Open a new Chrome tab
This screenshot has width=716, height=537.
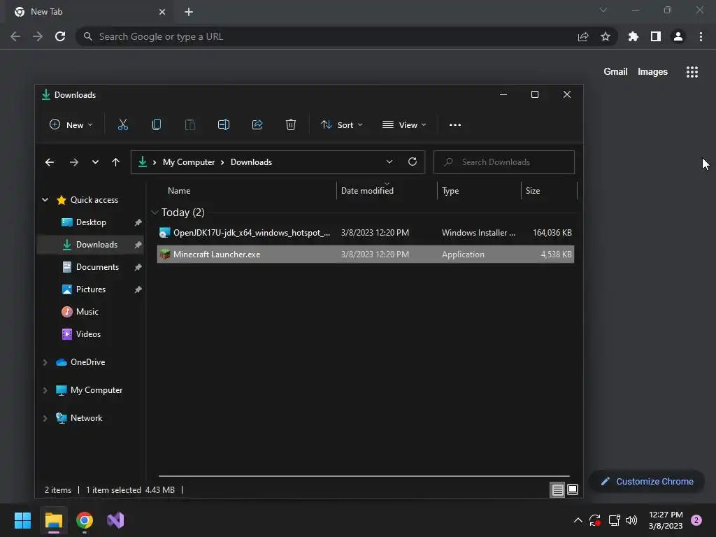pos(189,12)
